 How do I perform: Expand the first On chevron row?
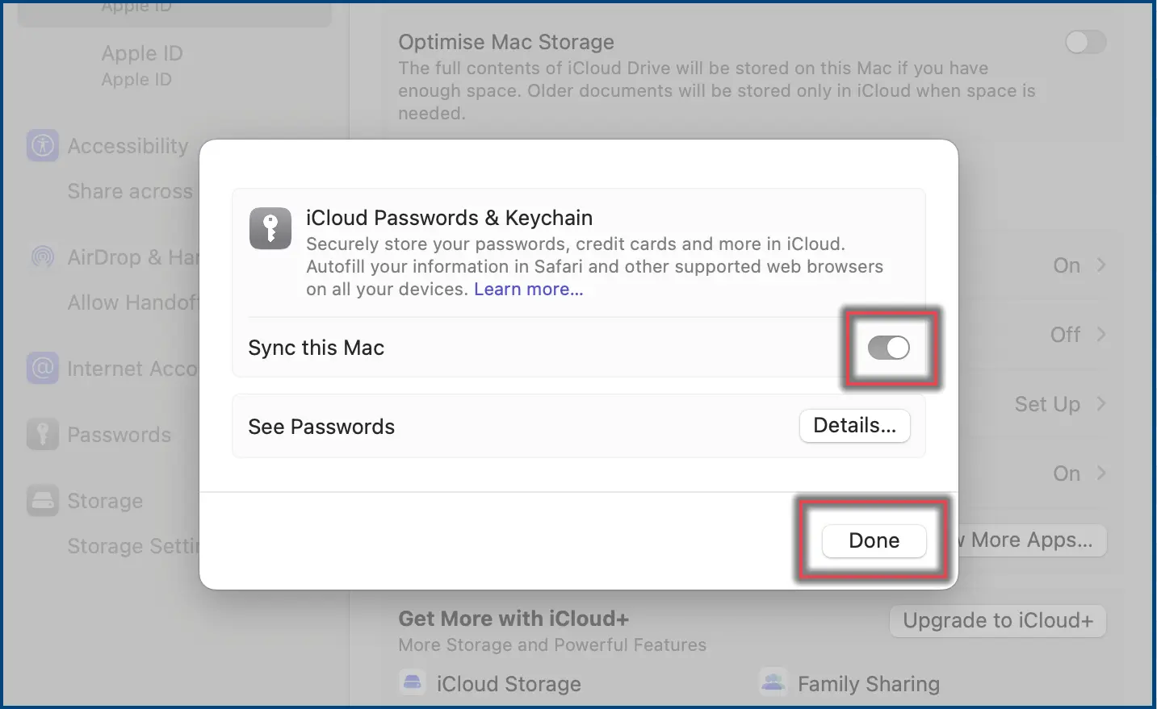[x=1079, y=265]
